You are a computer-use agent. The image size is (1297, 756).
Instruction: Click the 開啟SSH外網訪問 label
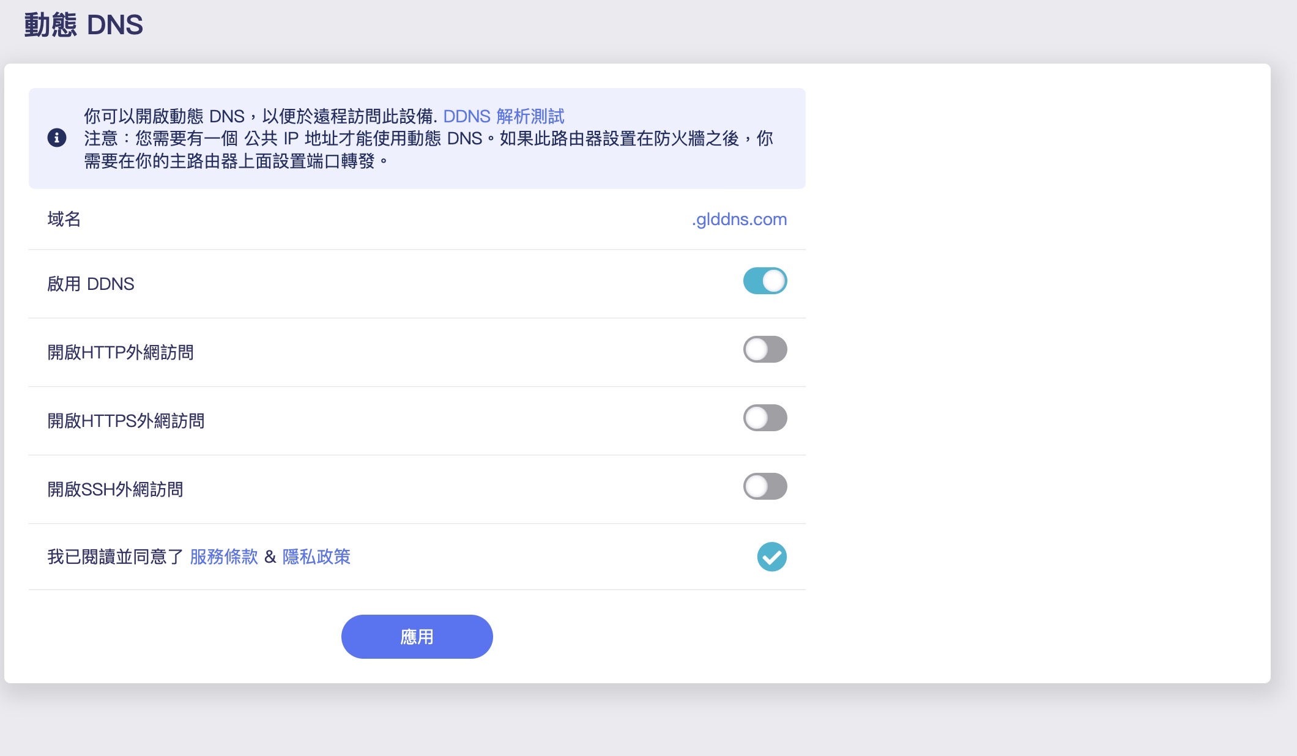115,489
